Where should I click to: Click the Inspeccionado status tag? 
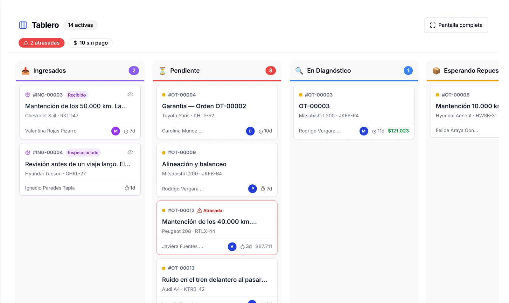pyautogui.click(x=83, y=153)
